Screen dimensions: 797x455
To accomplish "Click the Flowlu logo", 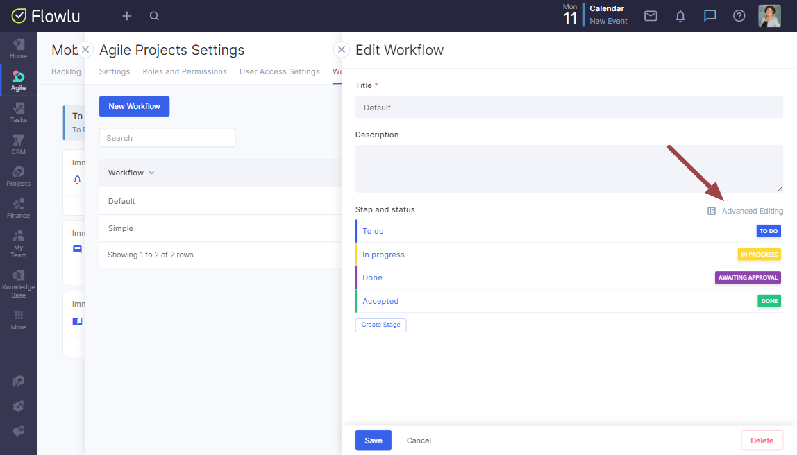I will point(46,16).
